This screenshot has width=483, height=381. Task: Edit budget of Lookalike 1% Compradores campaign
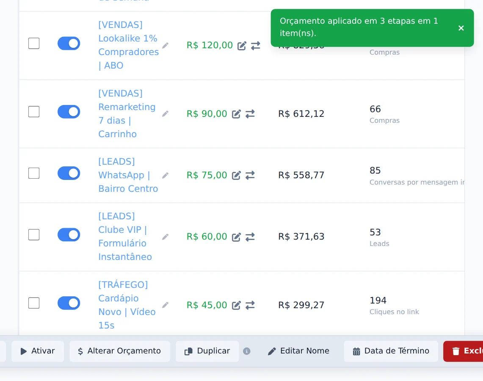(x=242, y=46)
